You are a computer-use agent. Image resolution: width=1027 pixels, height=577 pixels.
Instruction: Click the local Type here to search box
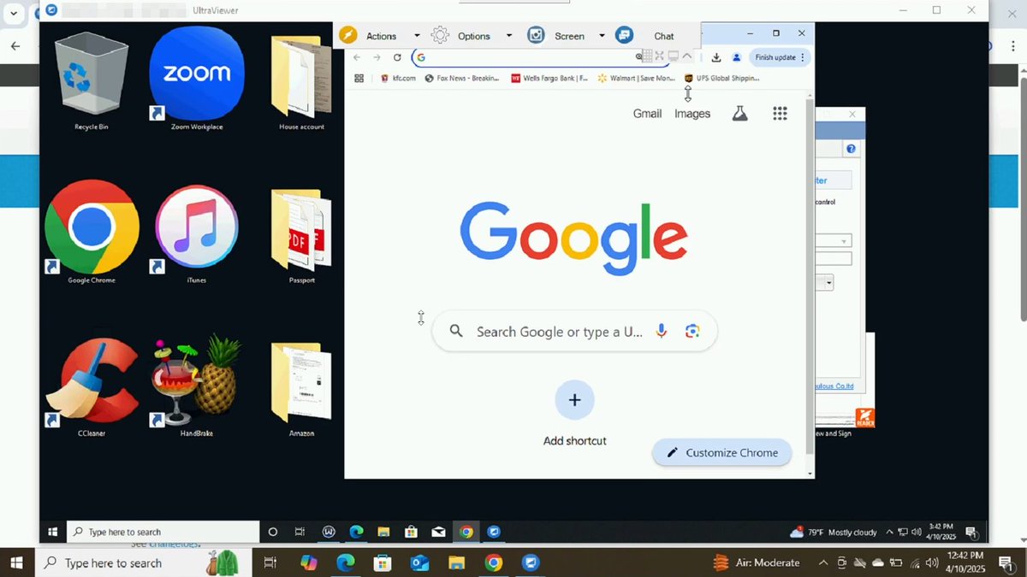[x=143, y=562]
